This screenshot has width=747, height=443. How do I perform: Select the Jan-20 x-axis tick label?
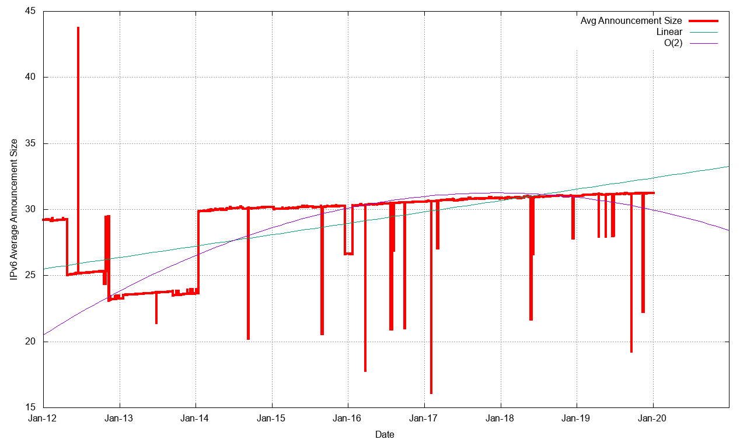(x=653, y=418)
